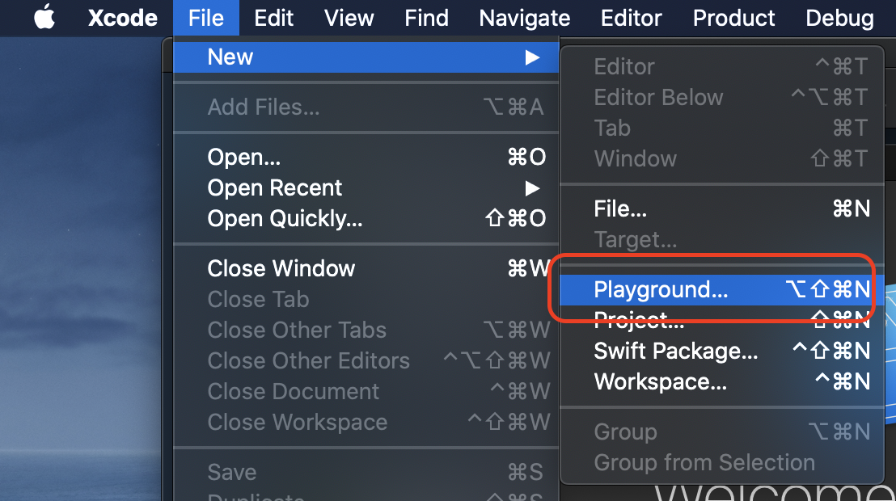
Task: Open the Find menu
Action: (426, 19)
